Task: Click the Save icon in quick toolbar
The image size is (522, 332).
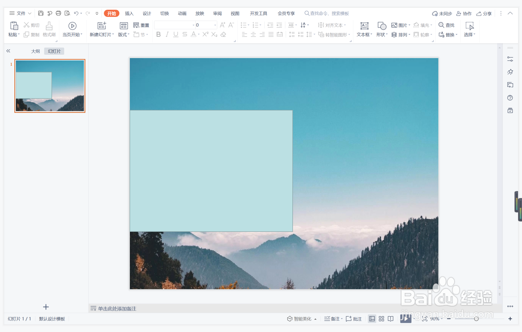Action: 41,13
